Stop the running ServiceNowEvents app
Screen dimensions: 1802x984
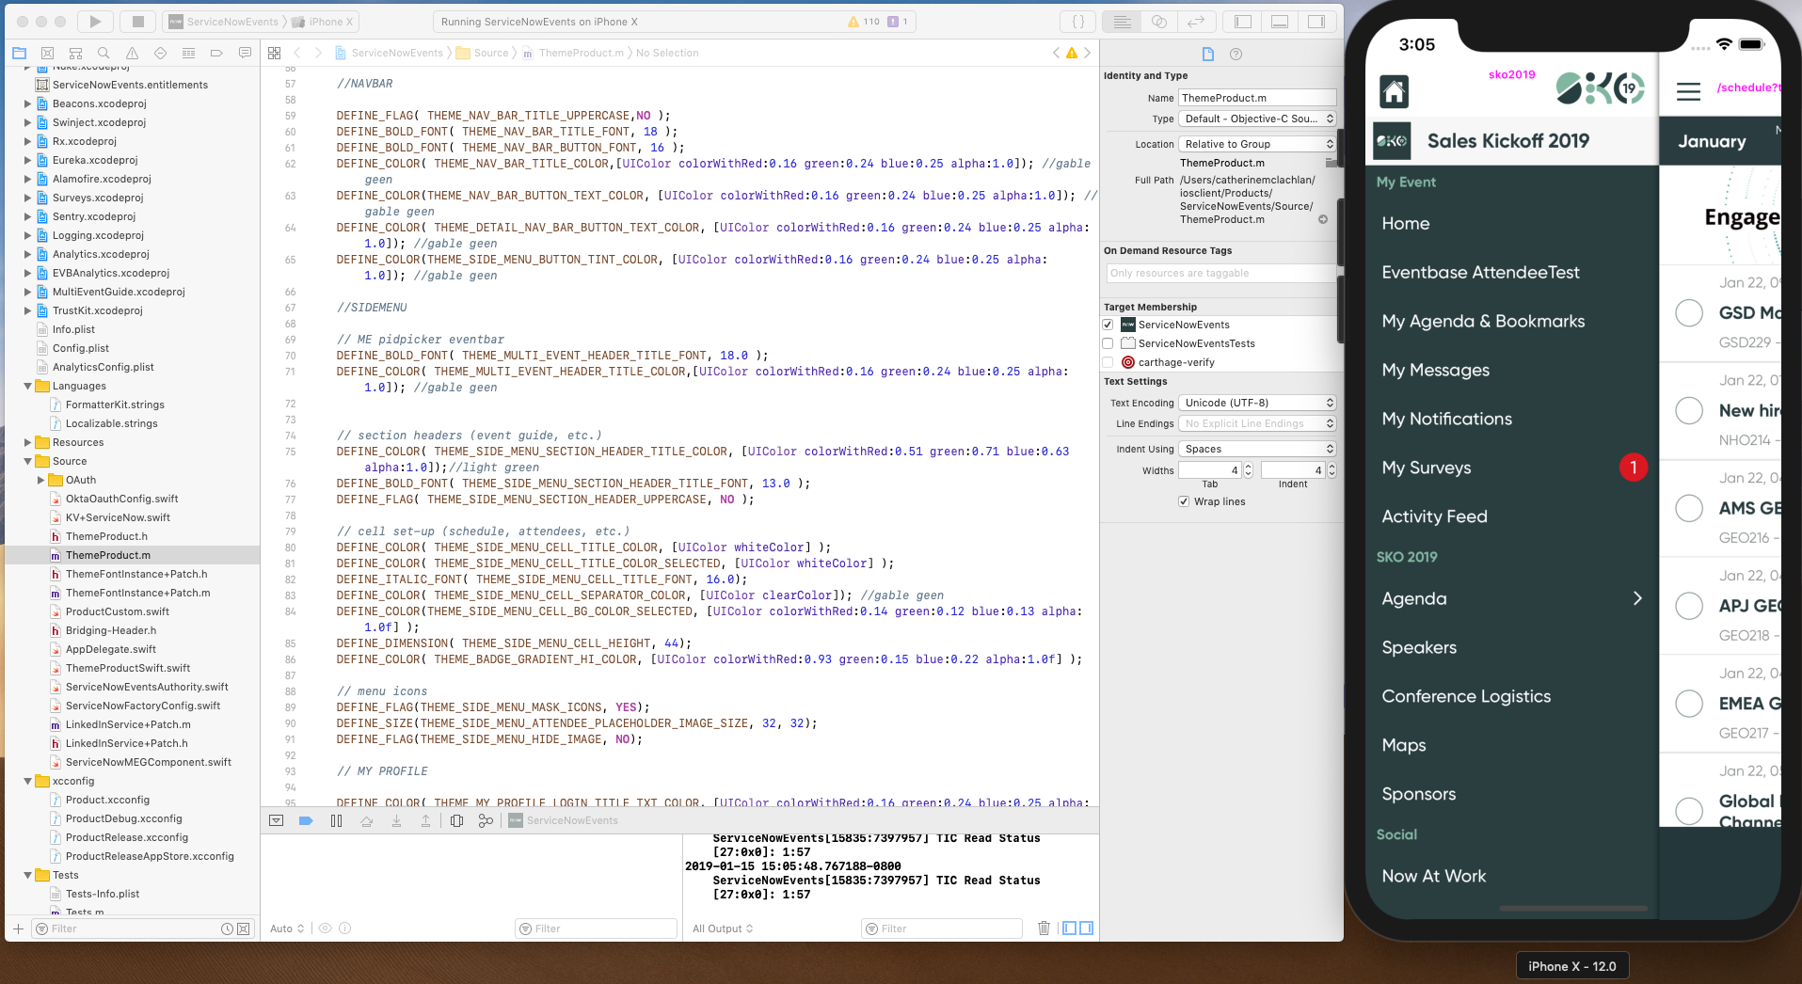click(137, 21)
